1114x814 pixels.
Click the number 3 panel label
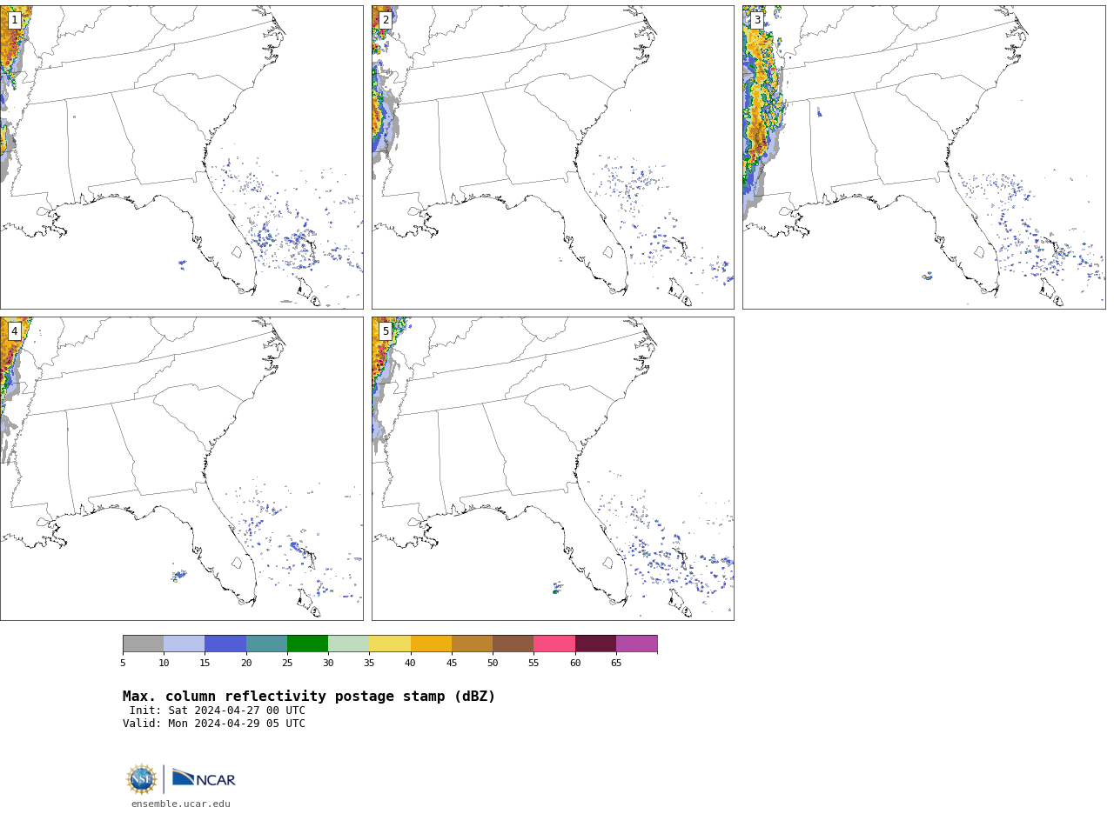tap(757, 20)
